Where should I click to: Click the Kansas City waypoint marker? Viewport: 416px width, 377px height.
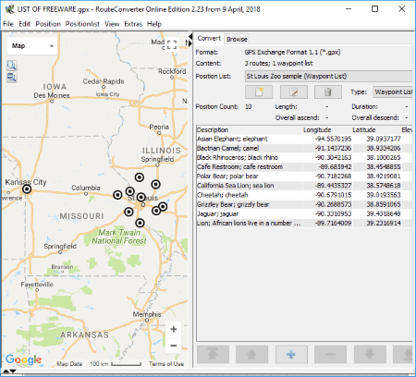tap(27, 188)
